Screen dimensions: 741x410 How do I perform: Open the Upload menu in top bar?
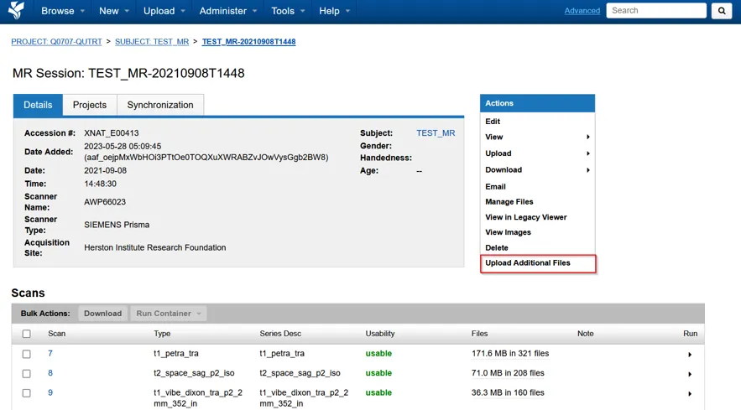click(x=164, y=11)
